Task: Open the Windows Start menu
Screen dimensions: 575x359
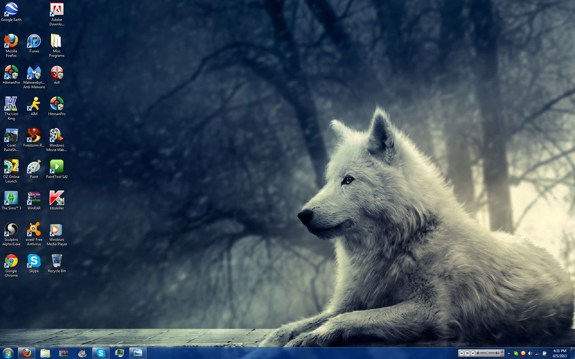Action: [8, 353]
